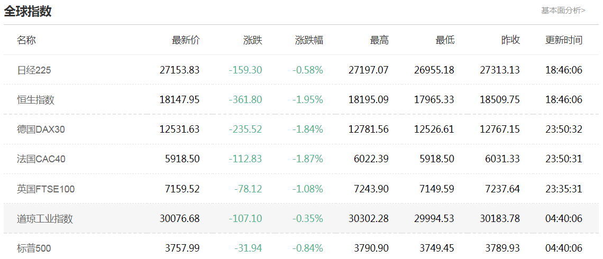Click the 名称 column header

pyautogui.click(x=26, y=40)
